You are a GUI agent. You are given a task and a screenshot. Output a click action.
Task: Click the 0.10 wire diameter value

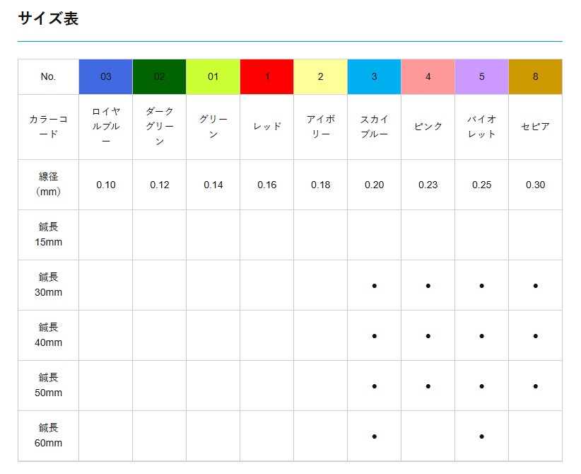(105, 185)
